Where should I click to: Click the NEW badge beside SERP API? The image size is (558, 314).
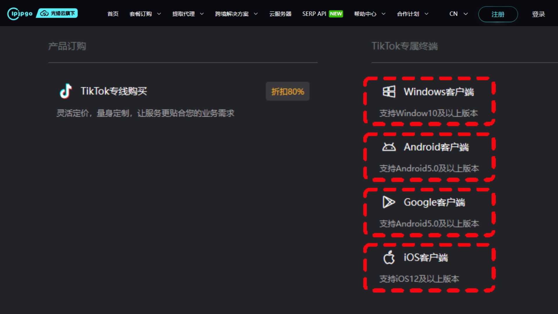tap(336, 13)
